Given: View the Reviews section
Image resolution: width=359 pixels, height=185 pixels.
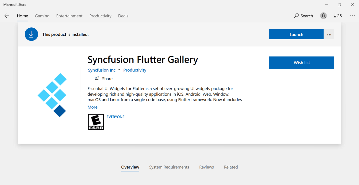Looking at the screenshot, I should tap(206, 167).
